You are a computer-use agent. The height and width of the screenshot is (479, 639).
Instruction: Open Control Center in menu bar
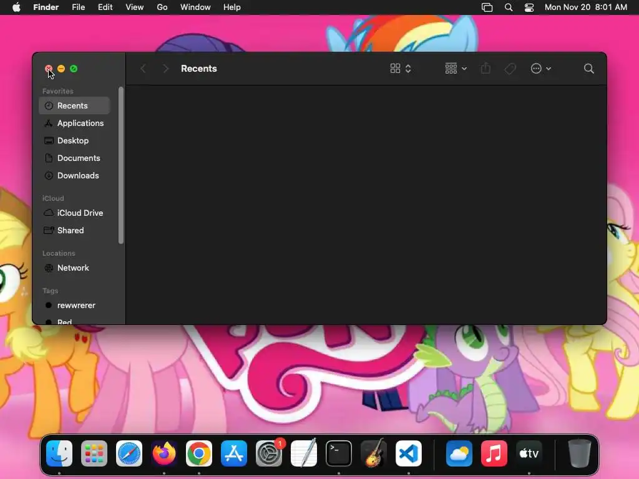pyautogui.click(x=529, y=7)
